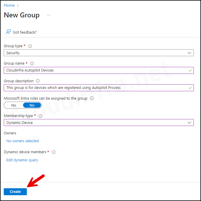Image resolution: width=201 pixels, height=201 pixels.
Task: Click into the Group name input field
Action: click(99, 70)
